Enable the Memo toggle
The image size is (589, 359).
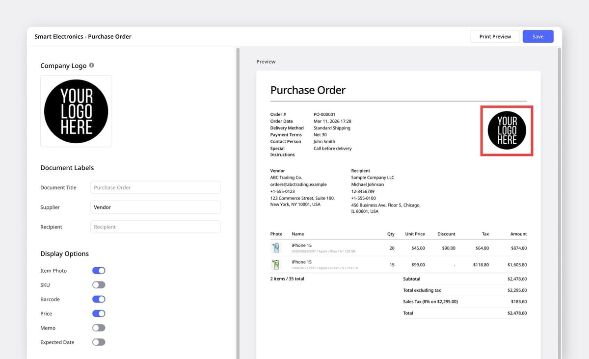99,328
